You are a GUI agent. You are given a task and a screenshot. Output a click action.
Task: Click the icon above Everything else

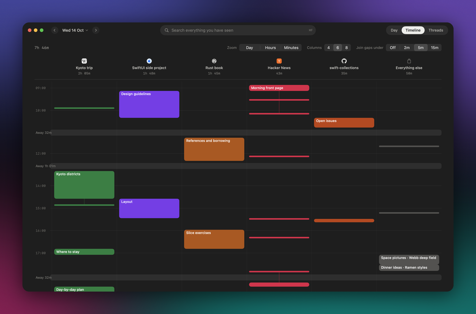tap(409, 61)
